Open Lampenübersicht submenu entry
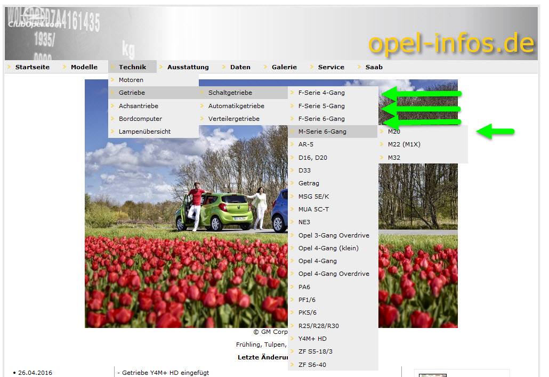Viewport: 549px width, 377px height. point(154,132)
